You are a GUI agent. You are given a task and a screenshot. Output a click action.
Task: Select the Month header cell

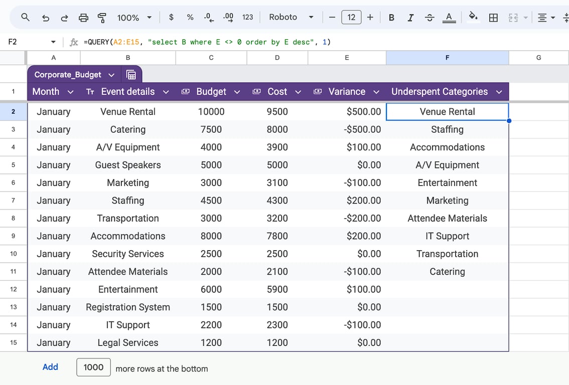(54, 92)
